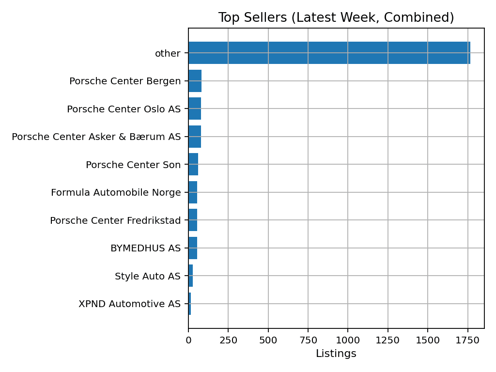
Task: Select the Porsche Center Fredrikstad bar
Action: [x=193, y=220]
